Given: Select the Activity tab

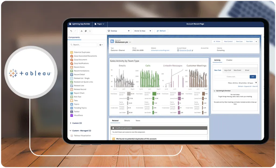Looking at the screenshot, I should click(217, 60).
